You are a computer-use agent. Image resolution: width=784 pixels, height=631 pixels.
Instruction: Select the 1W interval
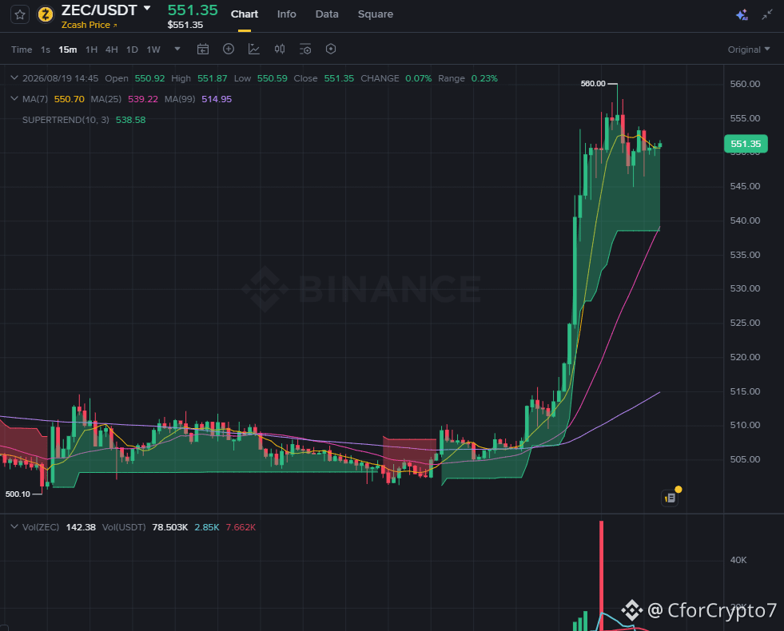point(153,50)
